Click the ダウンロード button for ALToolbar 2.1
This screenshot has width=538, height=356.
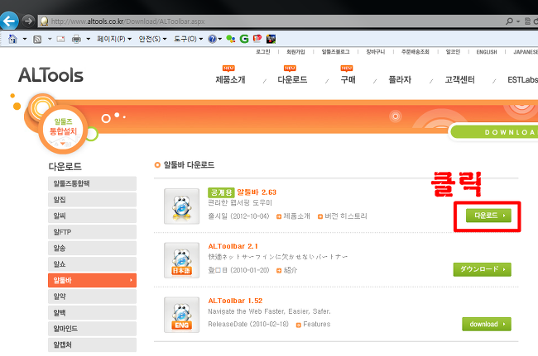click(482, 269)
